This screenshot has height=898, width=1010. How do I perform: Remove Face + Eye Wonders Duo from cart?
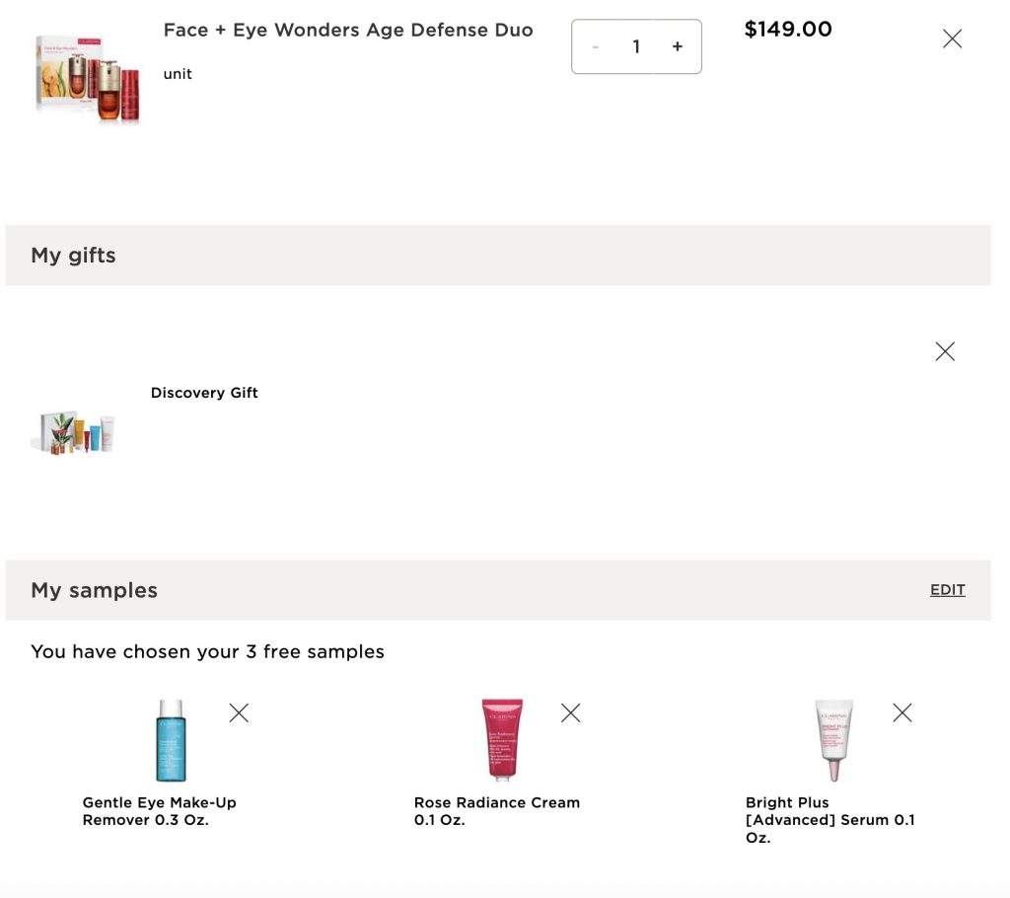[952, 38]
